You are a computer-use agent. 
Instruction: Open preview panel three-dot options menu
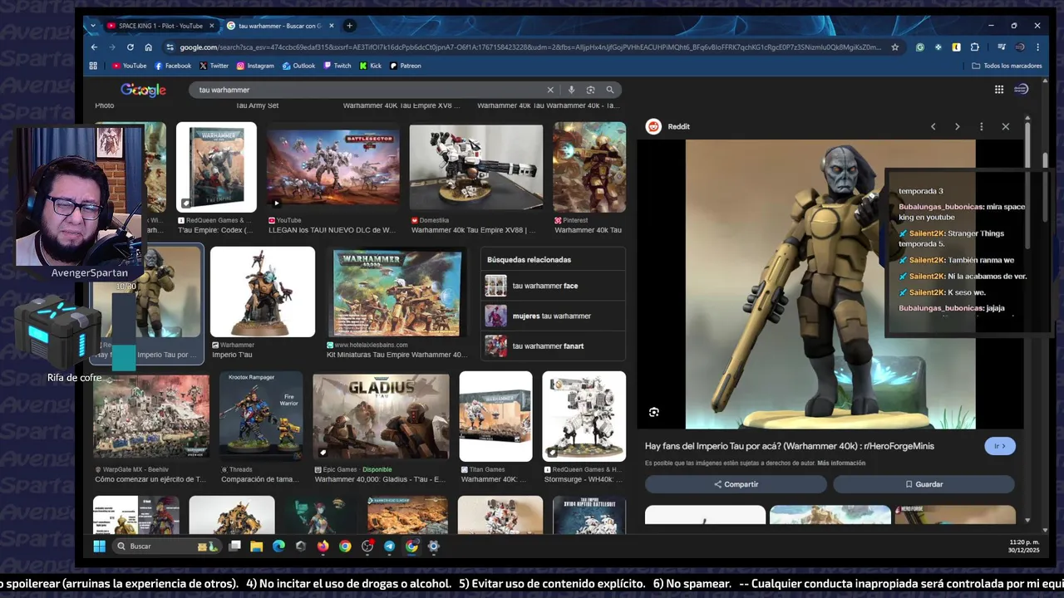tap(982, 126)
